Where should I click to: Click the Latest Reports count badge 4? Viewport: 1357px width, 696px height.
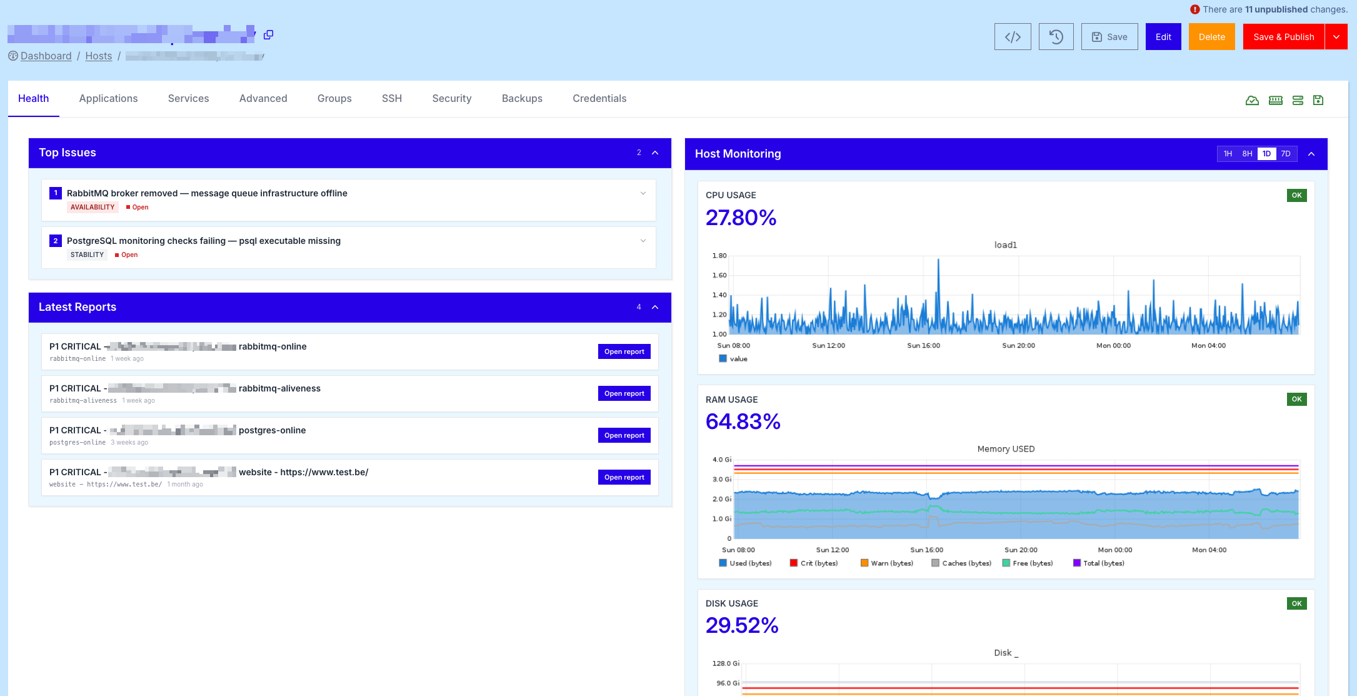point(639,307)
